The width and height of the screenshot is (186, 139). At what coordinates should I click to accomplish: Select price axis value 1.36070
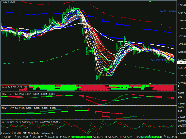[x=182, y=21]
